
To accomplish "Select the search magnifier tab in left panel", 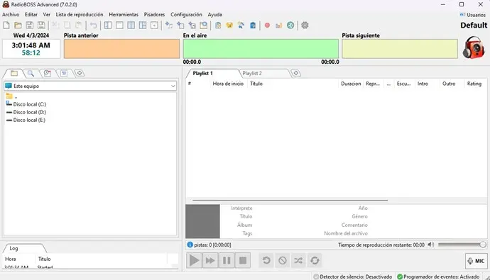I will [31, 73].
